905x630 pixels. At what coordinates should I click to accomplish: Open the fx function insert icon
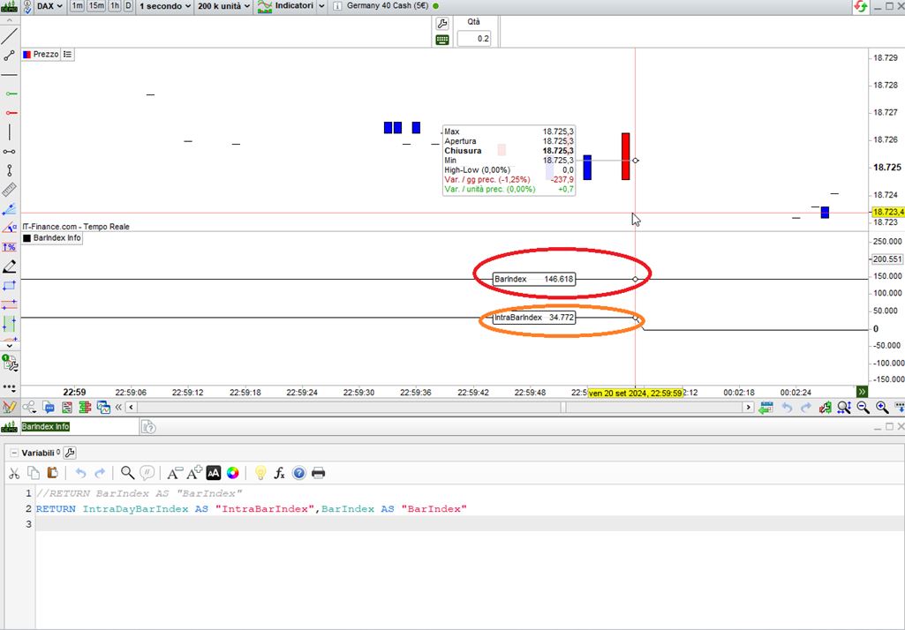click(x=279, y=474)
